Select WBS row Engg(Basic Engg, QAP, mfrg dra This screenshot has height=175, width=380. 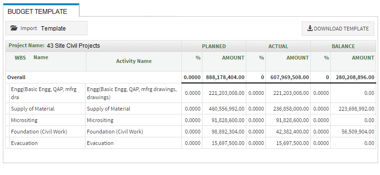coord(43,93)
